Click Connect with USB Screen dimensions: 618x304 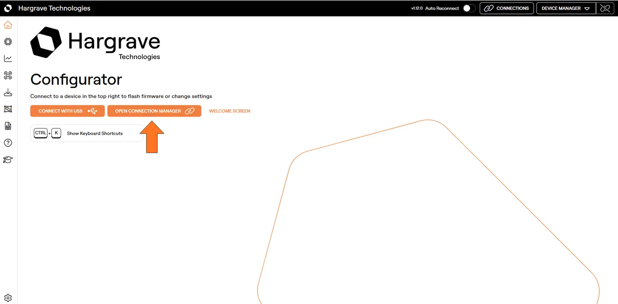68,111
